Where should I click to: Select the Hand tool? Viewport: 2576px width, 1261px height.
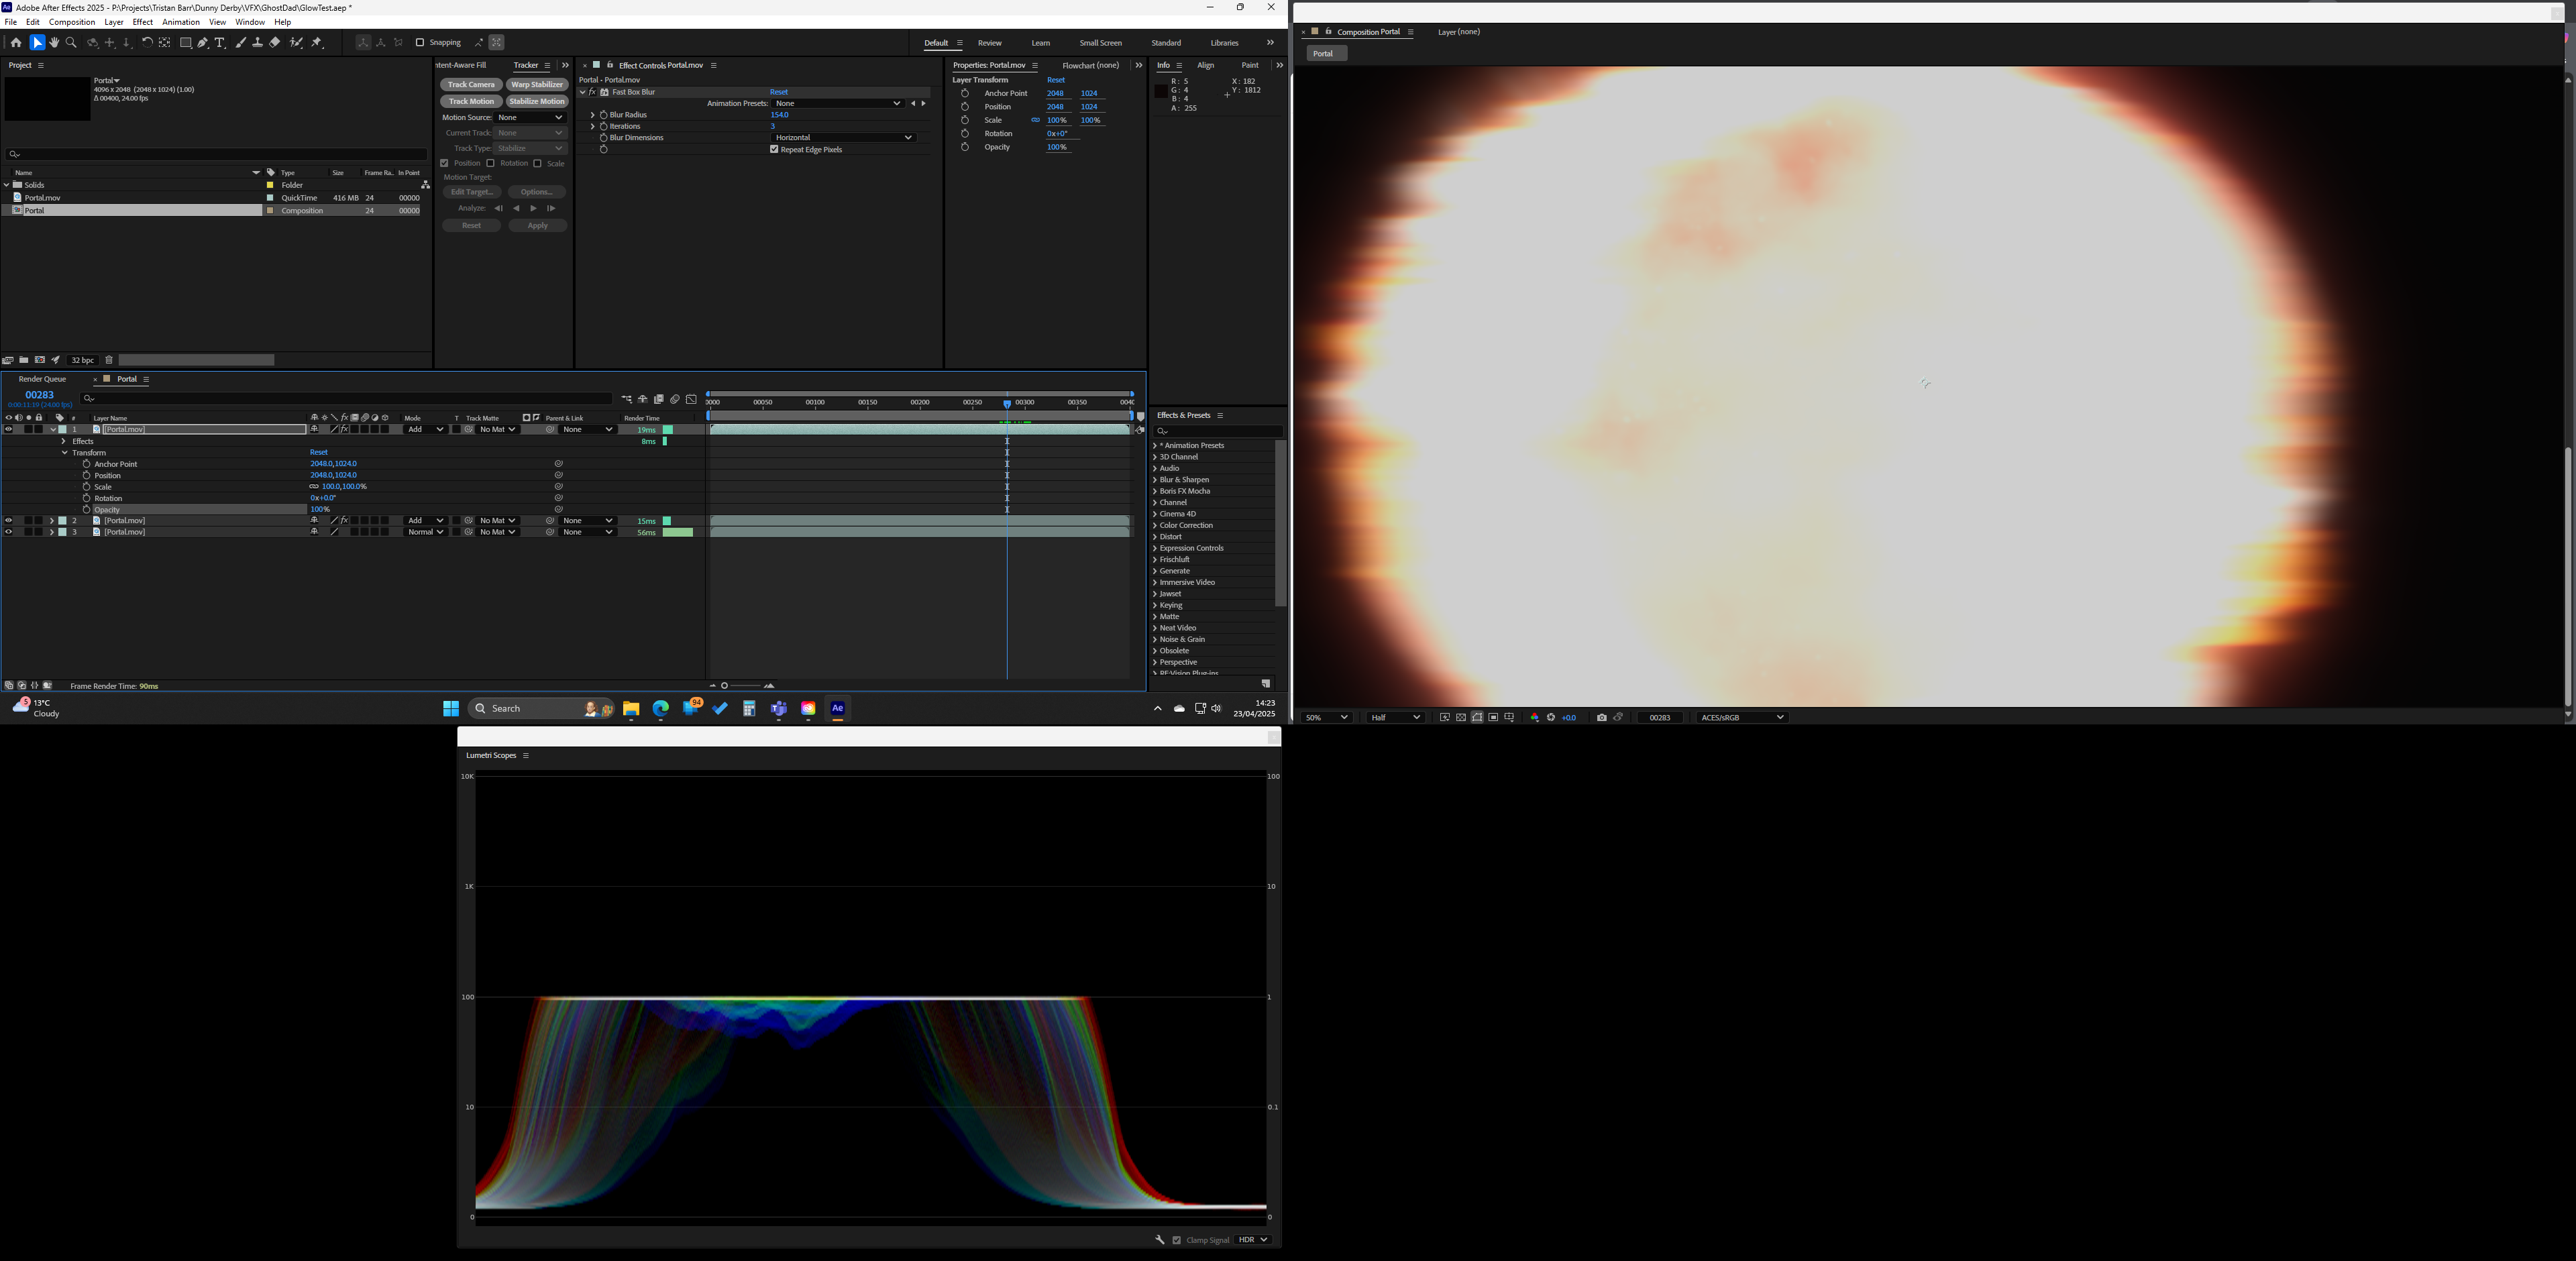click(x=55, y=42)
